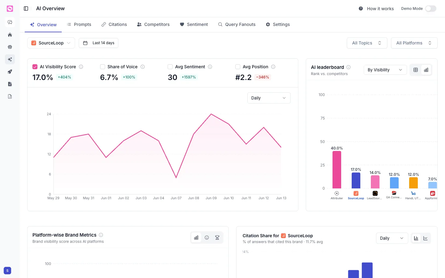445x278 pixels.
Task: Click the GA Conne... 12.0% bar
Action: pos(394,183)
